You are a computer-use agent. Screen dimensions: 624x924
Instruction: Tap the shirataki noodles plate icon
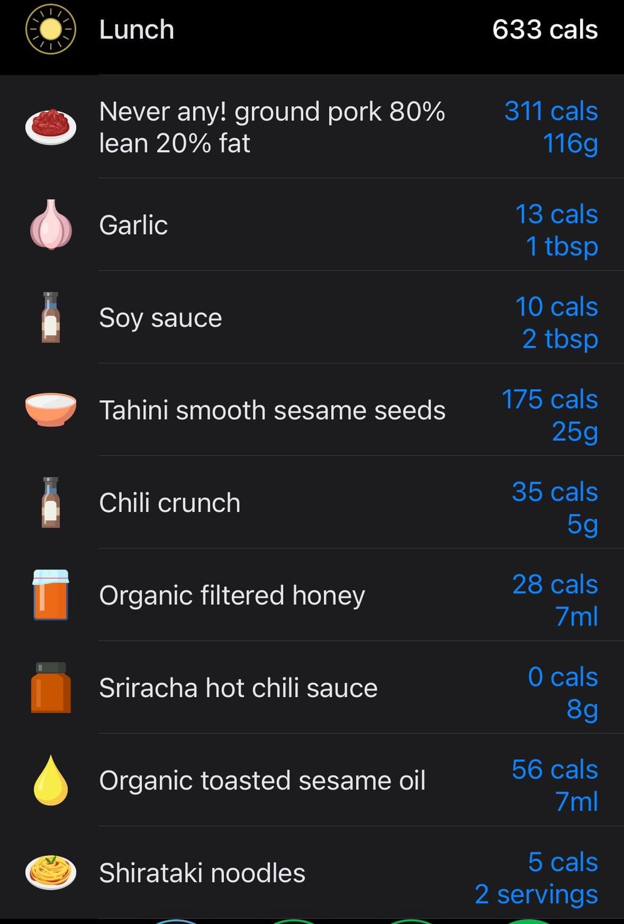[51, 872]
